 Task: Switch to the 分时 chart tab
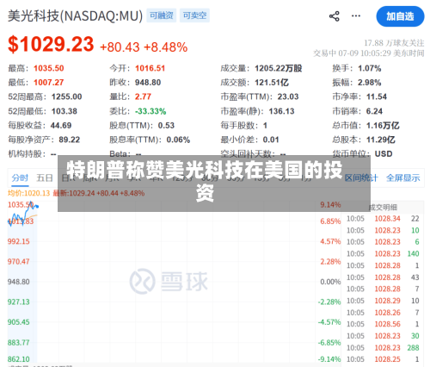click(x=20, y=178)
